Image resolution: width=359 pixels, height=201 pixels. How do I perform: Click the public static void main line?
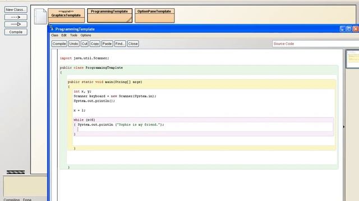click(105, 82)
